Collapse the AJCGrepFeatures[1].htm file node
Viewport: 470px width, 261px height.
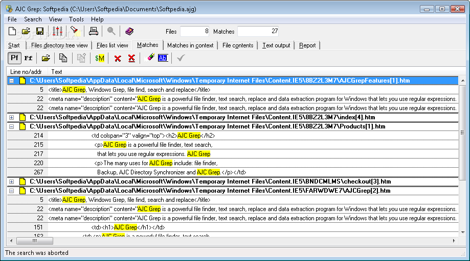(x=11, y=81)
